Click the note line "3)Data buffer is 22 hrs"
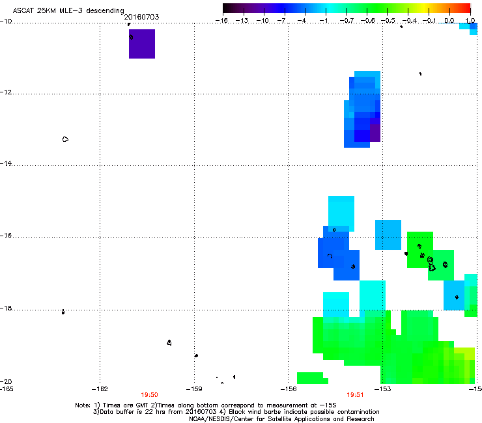This screenshot has width=482, height=423. click(x=236, y=412)
